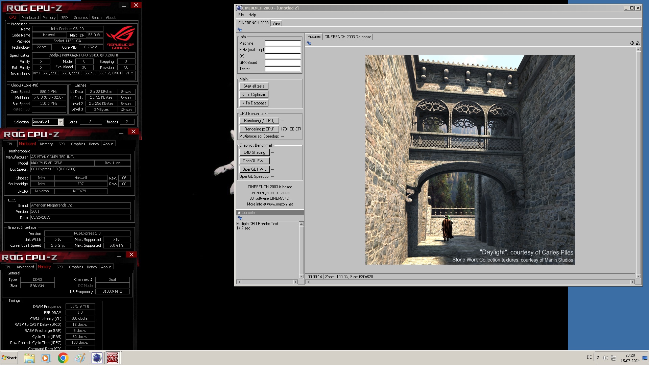Click the OS input field
The width and height of the screenshot is (649, 365).
tap(283, 56)
